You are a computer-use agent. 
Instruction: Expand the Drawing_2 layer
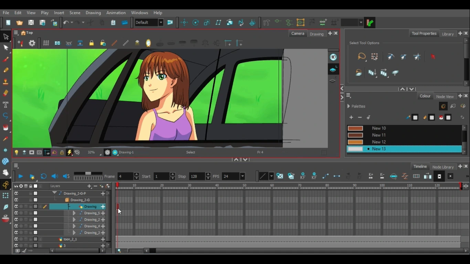click(74, 220)
